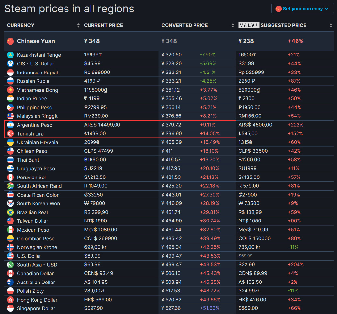The width and height of the screenshot is (337, 314).
Task: Click the Chinese flag icon in top row
Action: (x=11, y=41)
